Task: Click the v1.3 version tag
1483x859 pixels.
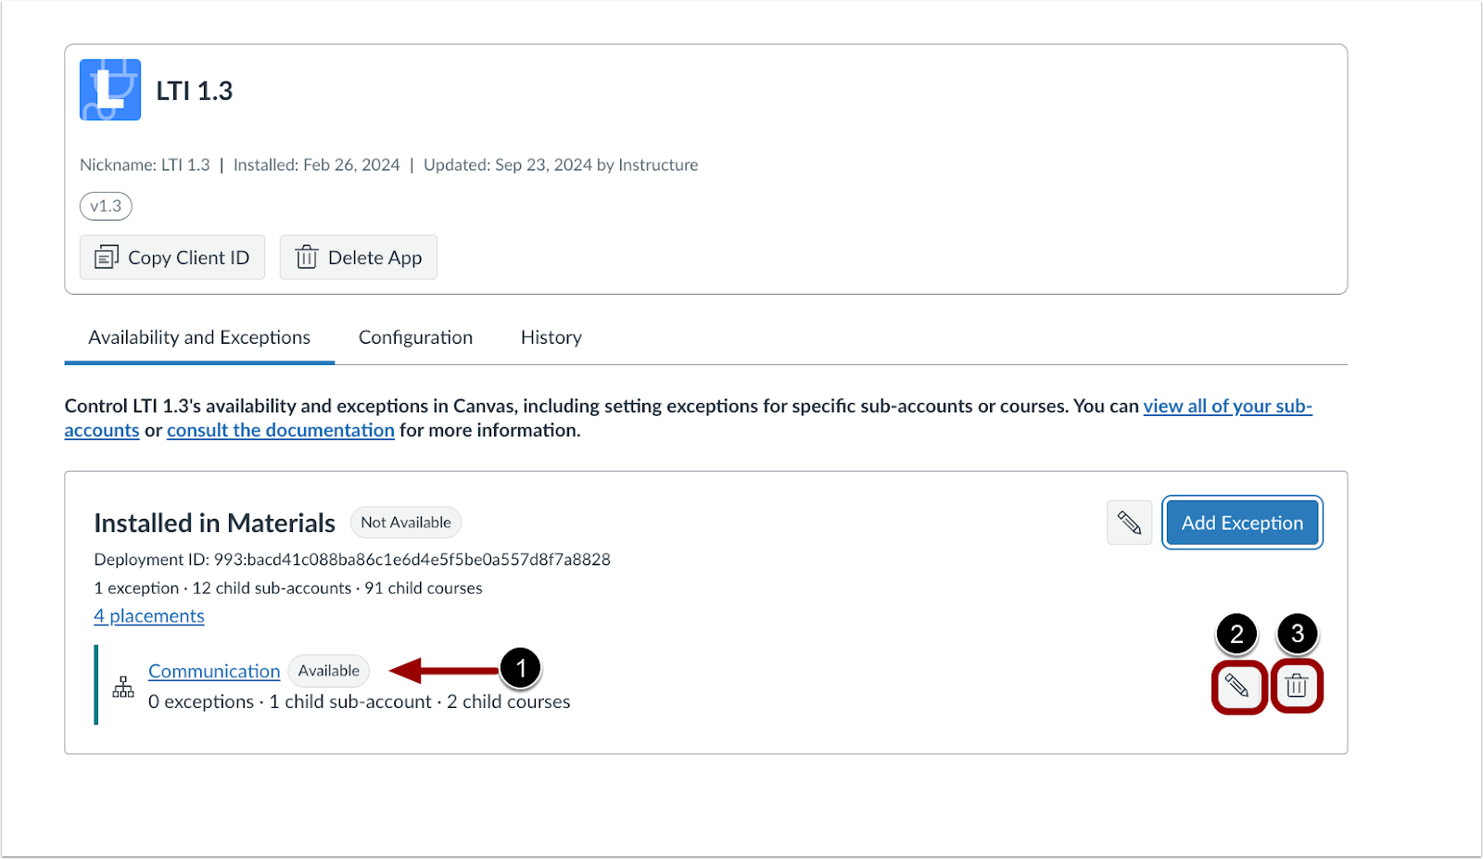Action: [106, 206]
